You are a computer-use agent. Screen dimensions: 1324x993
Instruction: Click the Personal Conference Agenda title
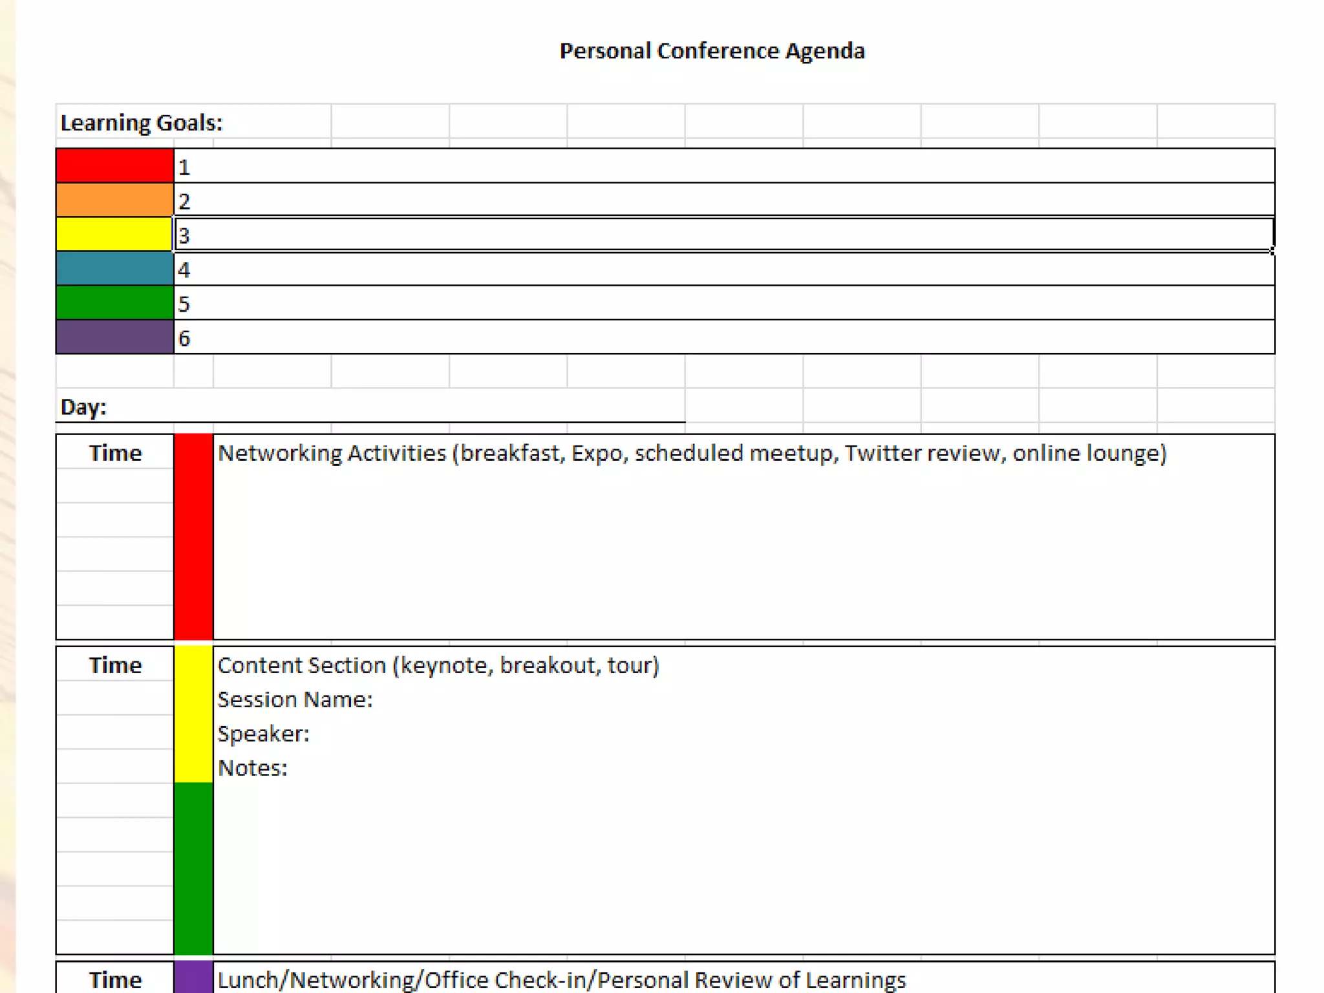712,50
